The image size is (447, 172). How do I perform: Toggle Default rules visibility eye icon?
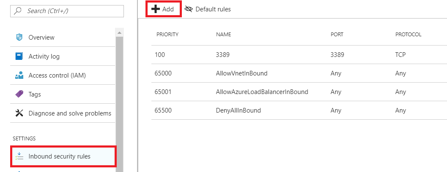[x=189, y=9]
